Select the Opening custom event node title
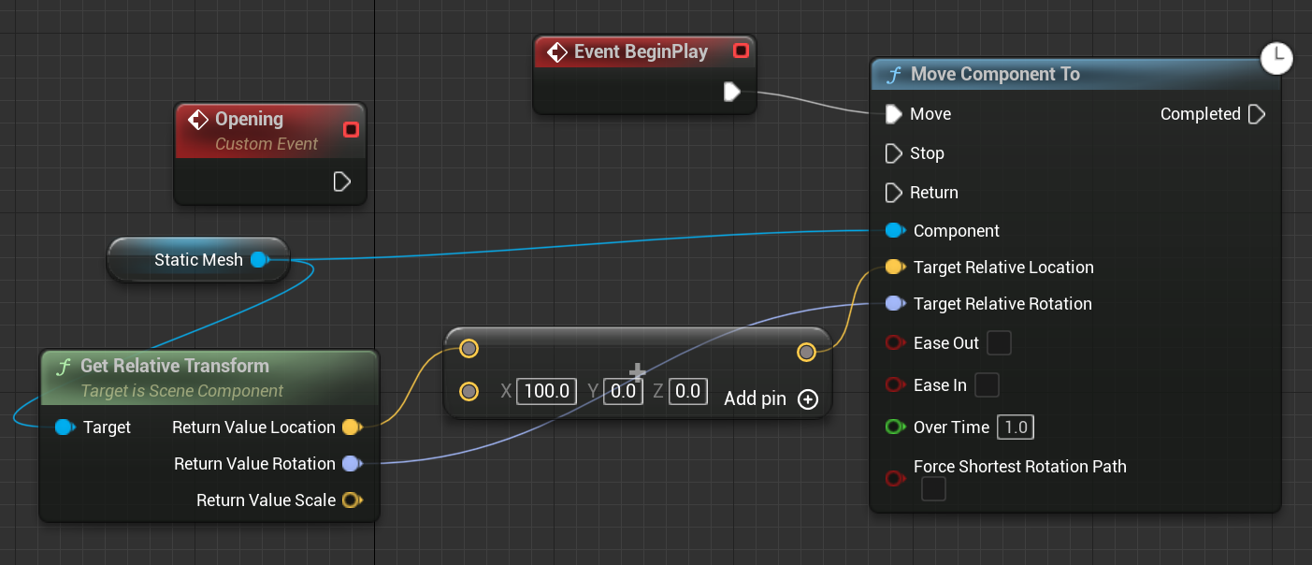Viewport: 1312px width, 565px height. click(x=249, y=119)
